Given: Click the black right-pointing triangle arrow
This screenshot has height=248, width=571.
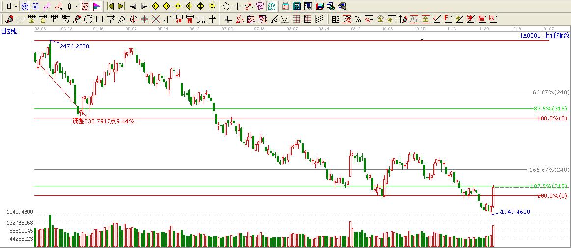Looking at the screenshot, I should pyautogui.click(x=144, y=6).
